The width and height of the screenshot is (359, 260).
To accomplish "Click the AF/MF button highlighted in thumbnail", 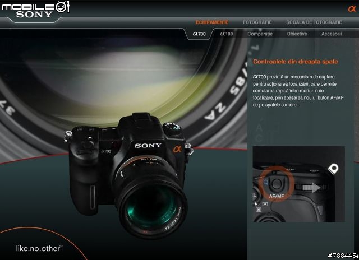I will [x=277, y=184].
